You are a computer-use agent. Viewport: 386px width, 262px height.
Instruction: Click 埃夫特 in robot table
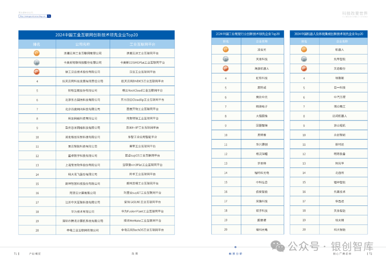340,220
